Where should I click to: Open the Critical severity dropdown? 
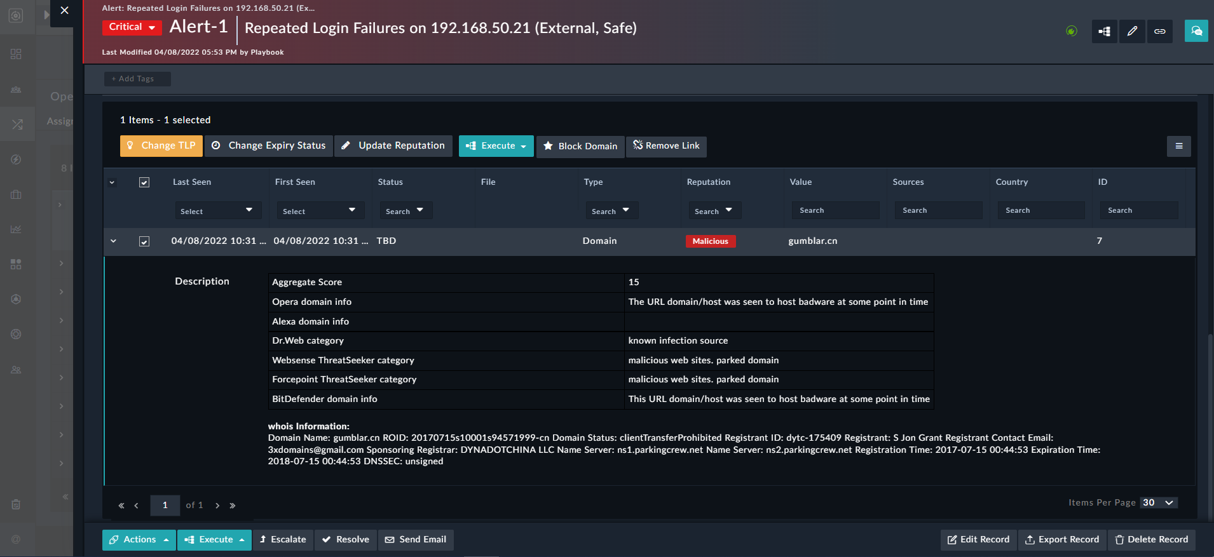(x=132, y=27)
